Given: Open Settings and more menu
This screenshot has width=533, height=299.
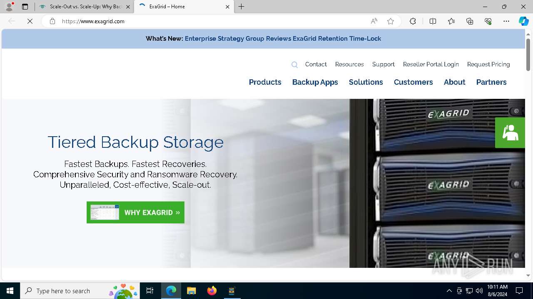Looking at the screenshot, I should click(x=506, y=21).
